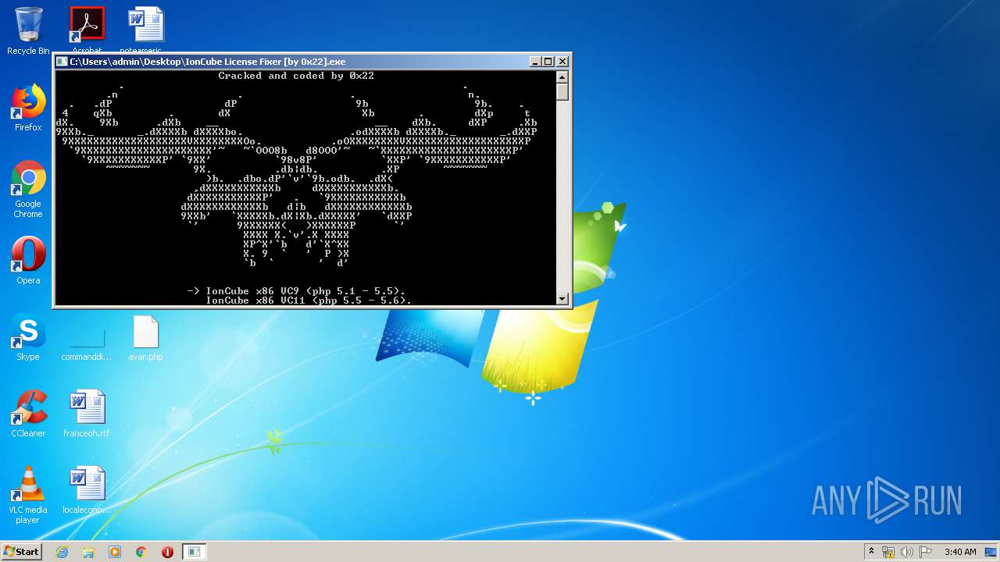Show hidden system tray icons
The height and width of the screenshot is (562, 1000).
[871, 552]
